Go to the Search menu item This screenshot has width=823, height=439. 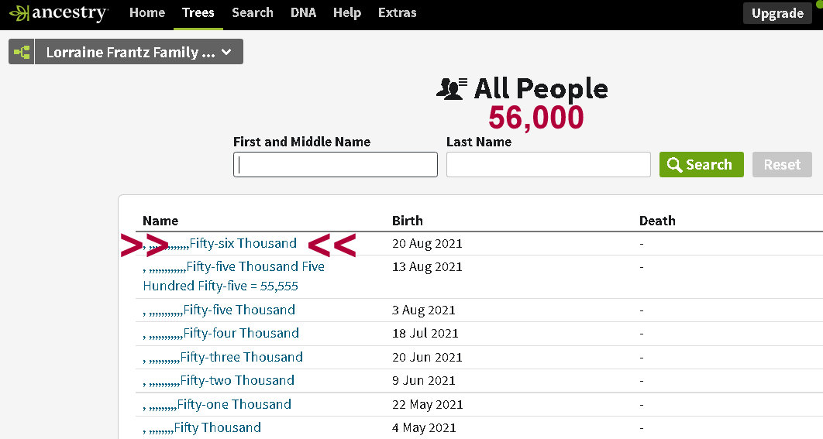coord(253,13)
